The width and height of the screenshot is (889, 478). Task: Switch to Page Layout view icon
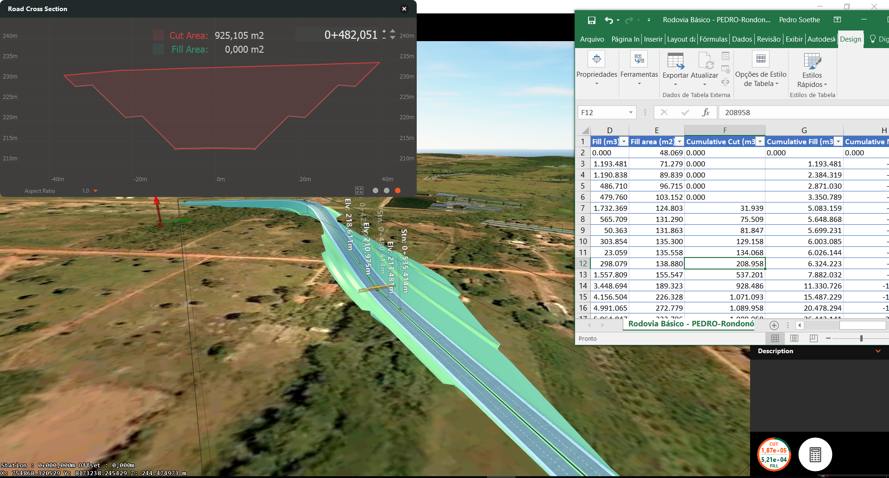(x=794, y=338)
